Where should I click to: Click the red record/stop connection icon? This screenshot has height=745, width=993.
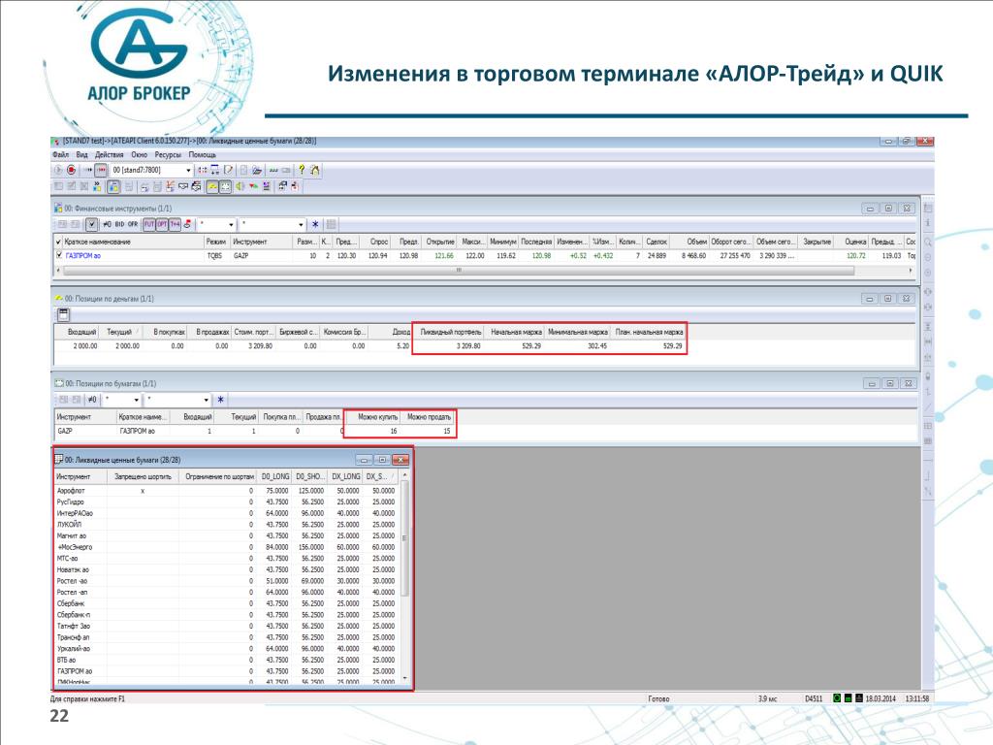click(72, 170)
